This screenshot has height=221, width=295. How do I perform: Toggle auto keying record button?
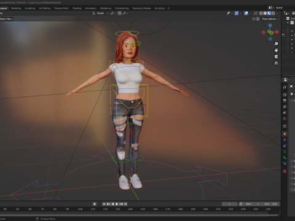click(95, 204)
